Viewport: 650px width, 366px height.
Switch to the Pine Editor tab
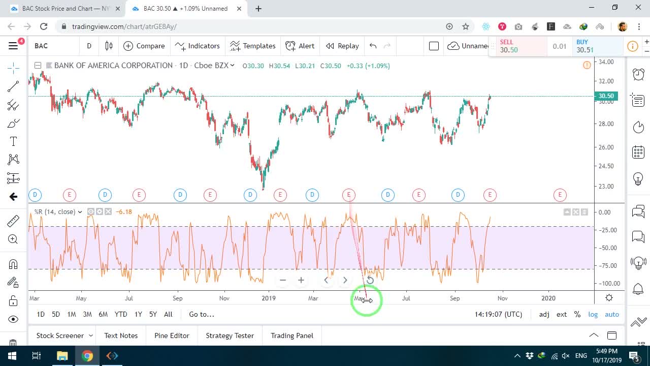172,335
